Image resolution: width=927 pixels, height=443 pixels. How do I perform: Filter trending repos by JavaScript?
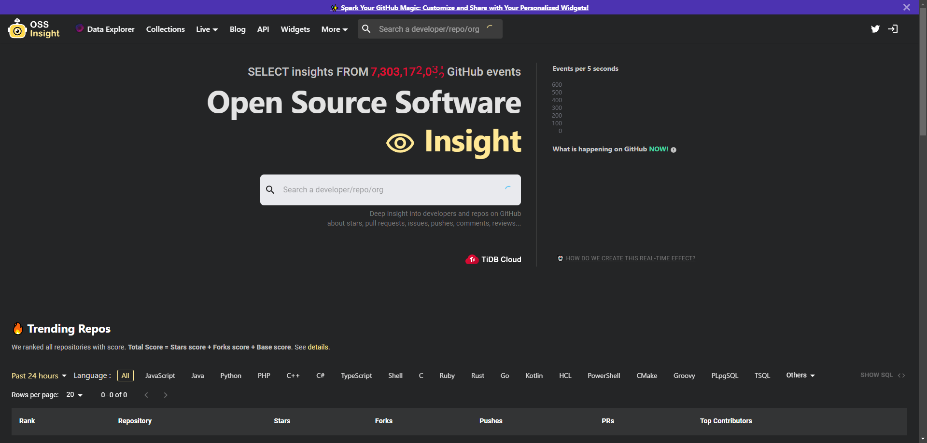160,376
